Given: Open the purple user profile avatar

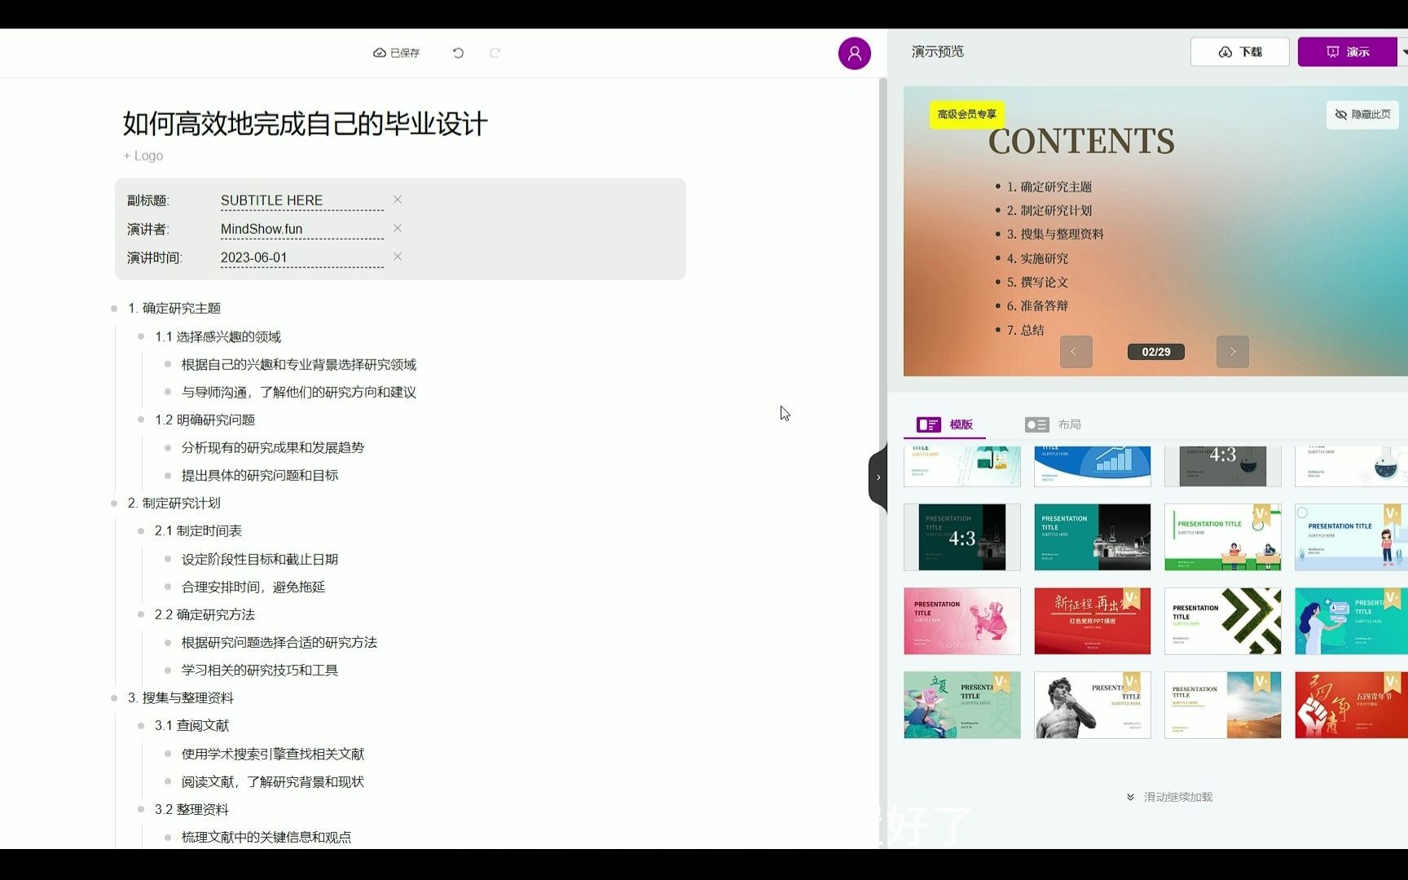Looking at the screenshot, I should point(854,53).
